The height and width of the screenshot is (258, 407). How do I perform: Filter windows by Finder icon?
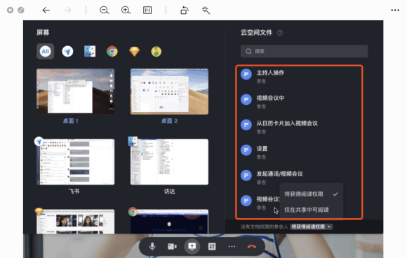pos(90,51)
